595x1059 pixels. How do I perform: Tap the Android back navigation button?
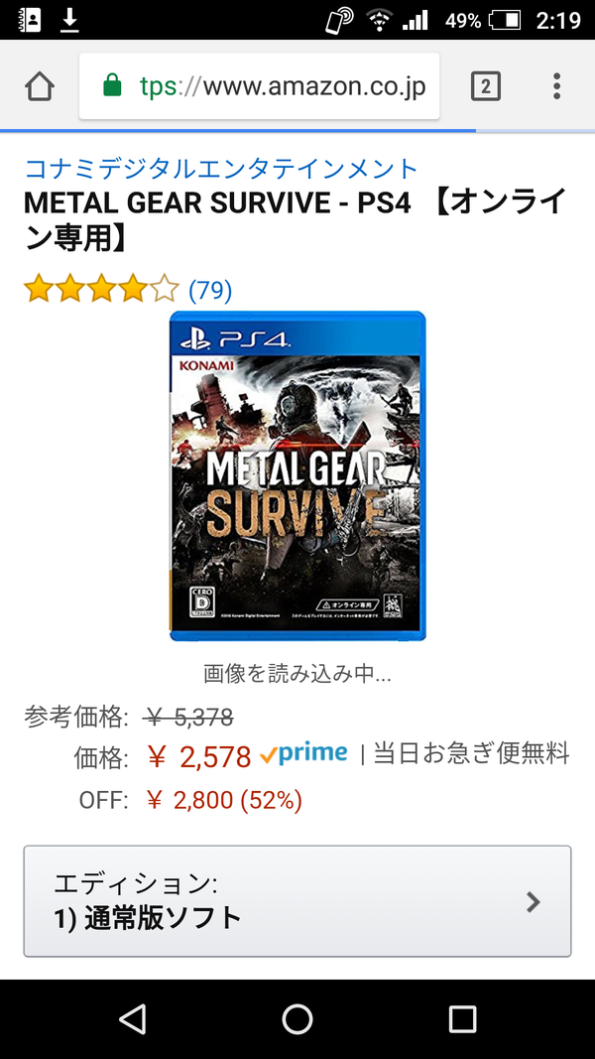pyautogui.click(x=132, y=1018)
